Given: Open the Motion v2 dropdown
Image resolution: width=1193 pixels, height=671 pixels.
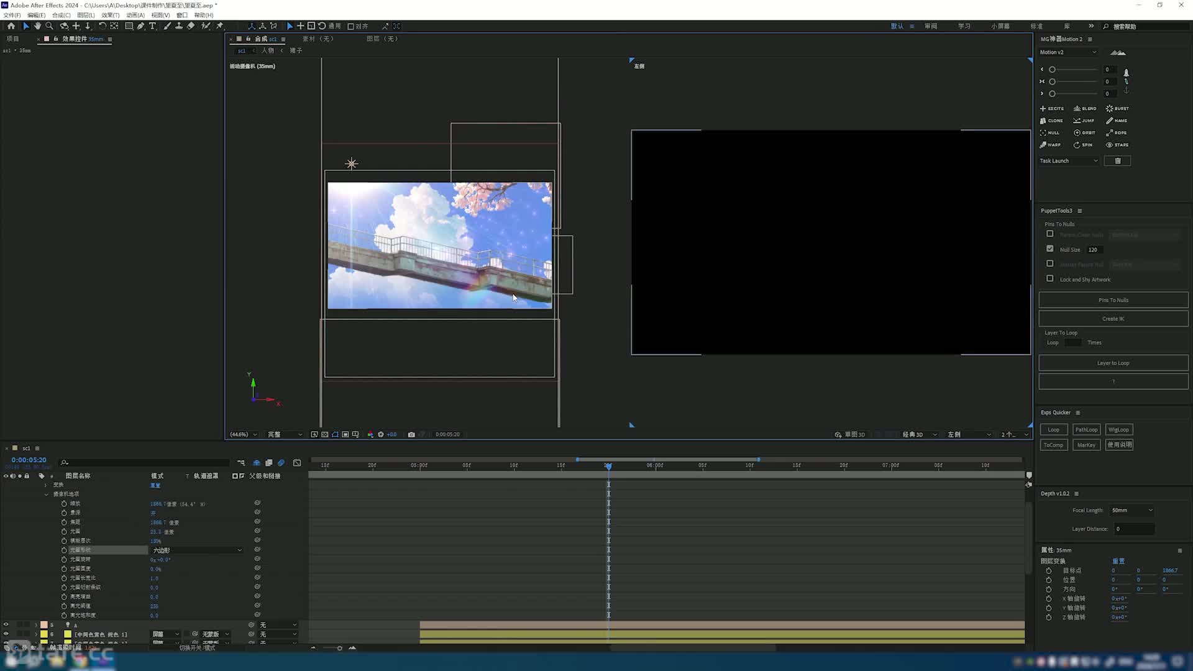Looking at the screenshot, I should pos(1069,52).
